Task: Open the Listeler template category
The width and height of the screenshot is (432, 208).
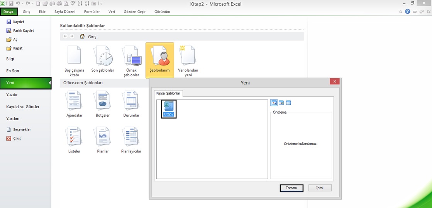Action: pyautogui.click(x=75, y=140)
